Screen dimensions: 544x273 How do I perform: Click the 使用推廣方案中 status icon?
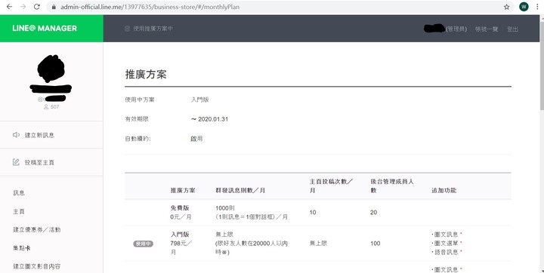(x=128, y=29)
